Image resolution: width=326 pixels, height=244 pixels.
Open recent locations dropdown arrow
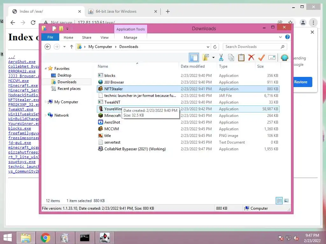[x=64, y=47]
